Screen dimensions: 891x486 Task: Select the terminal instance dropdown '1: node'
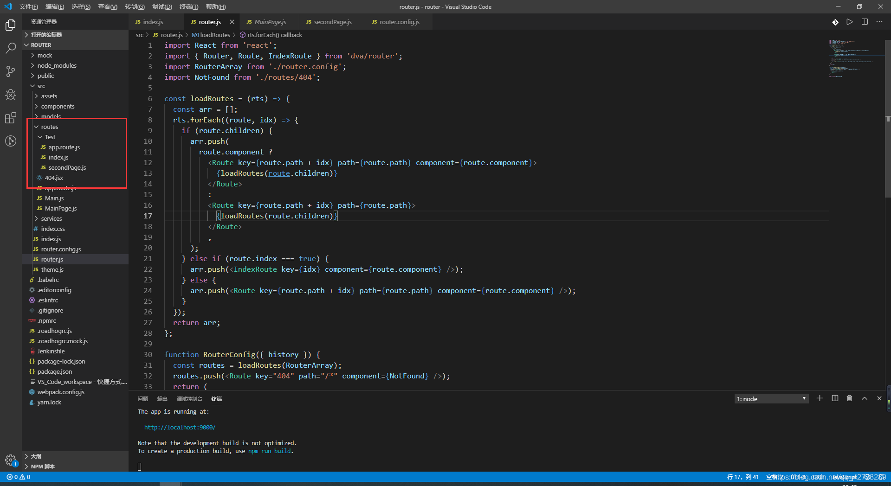(771, 399)
